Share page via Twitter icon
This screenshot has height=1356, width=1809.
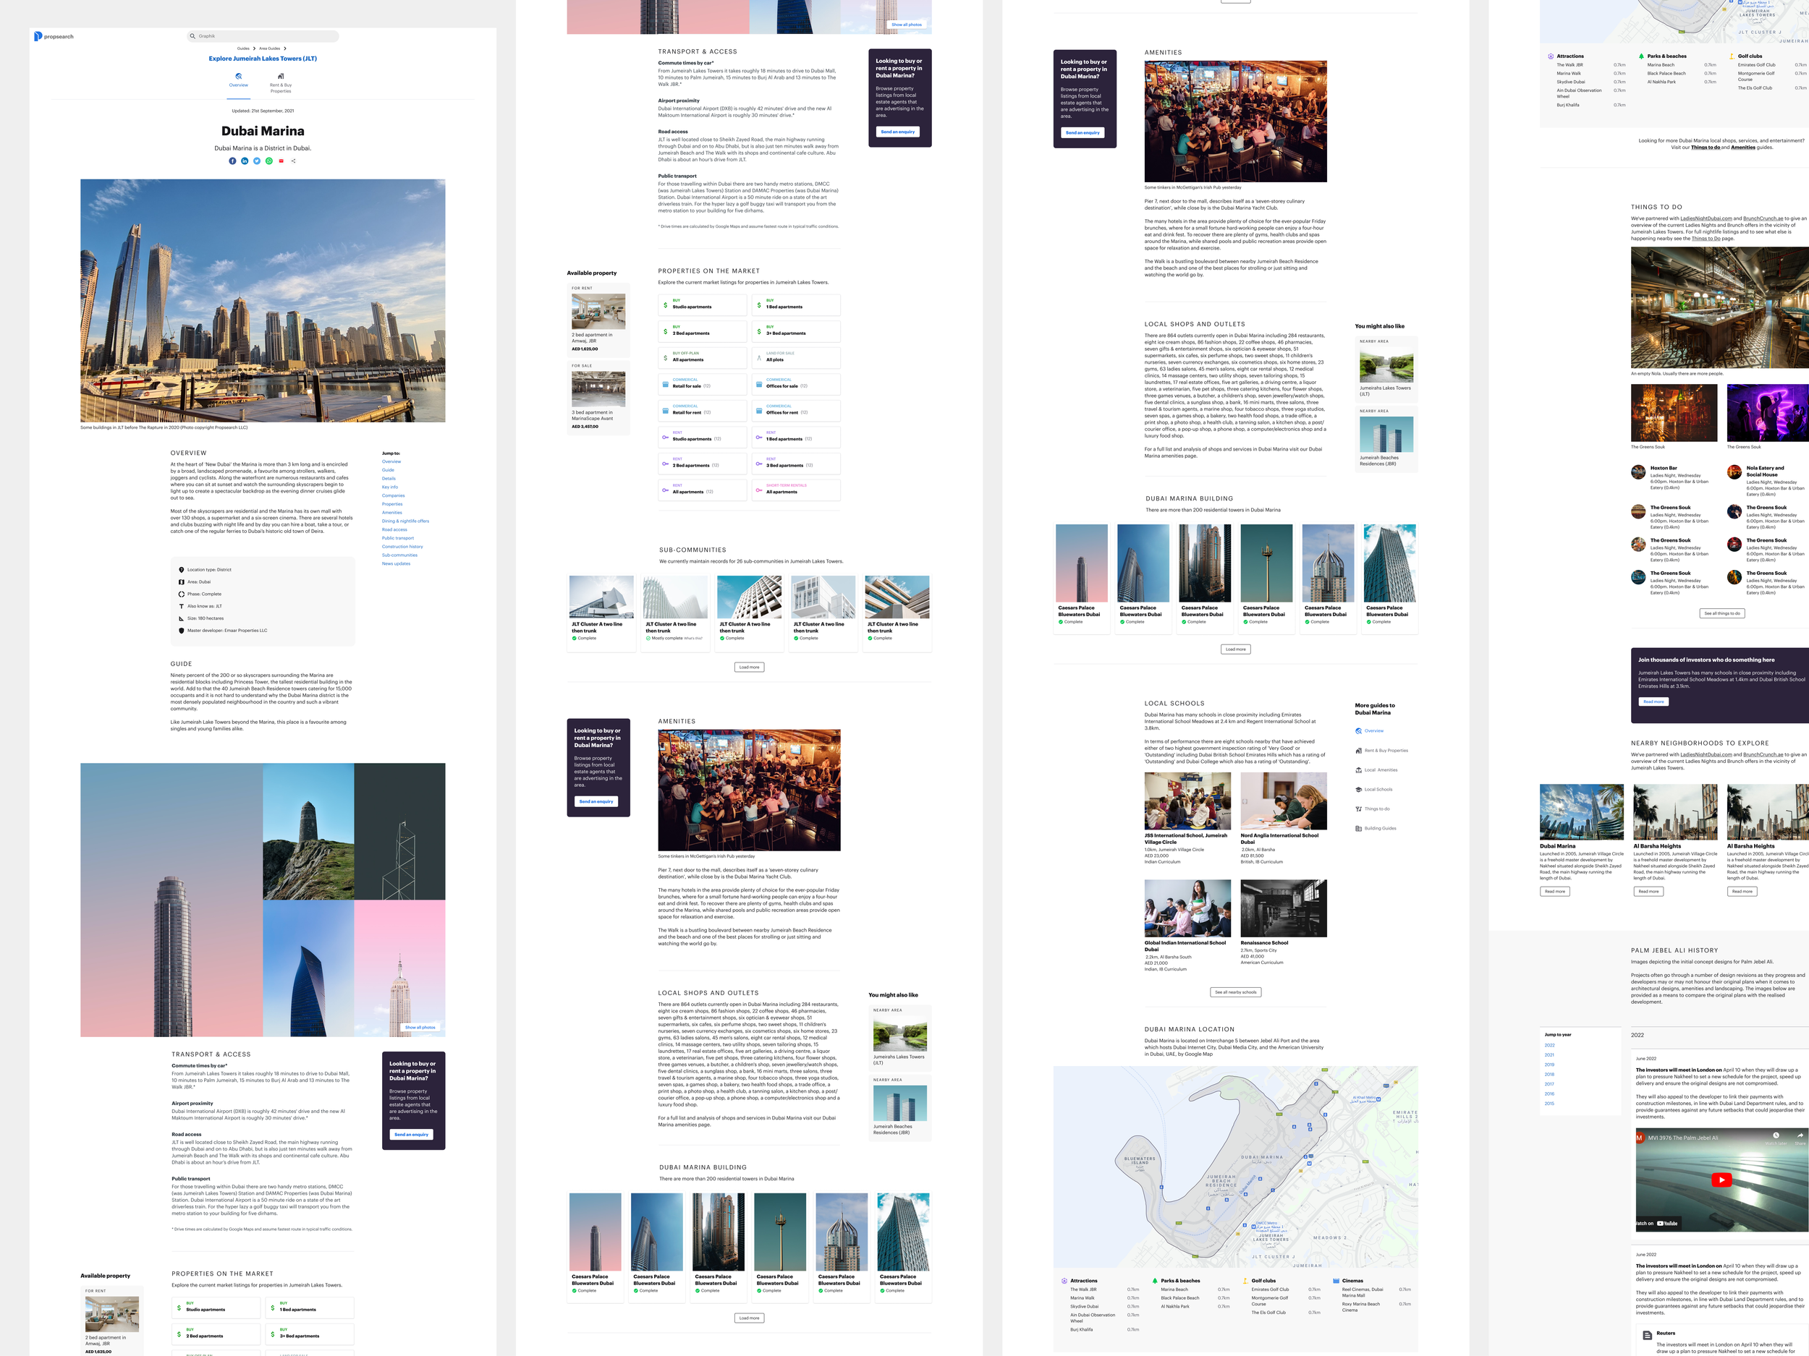(257, 161)
